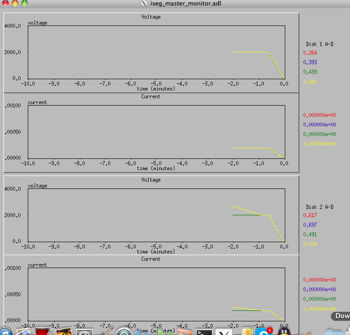350x335 pixels.
Task: Open the X11 app icon in the Dock
Action: tap(224, 332)
